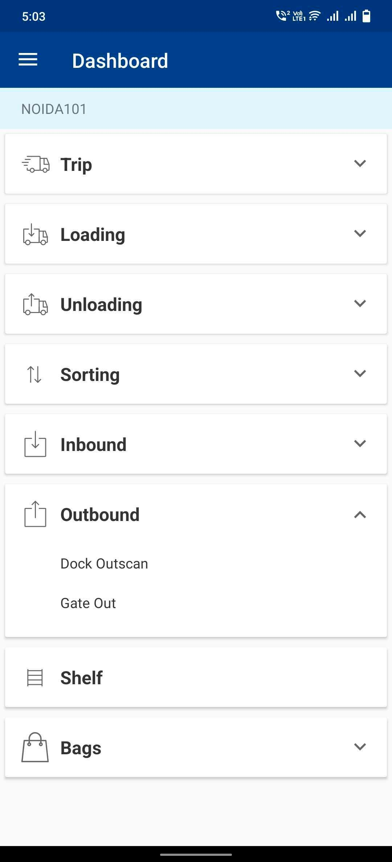Tap the Unloading truck icon
The height and width of the screenshot is (862, 392).
(x=36, y=304)
